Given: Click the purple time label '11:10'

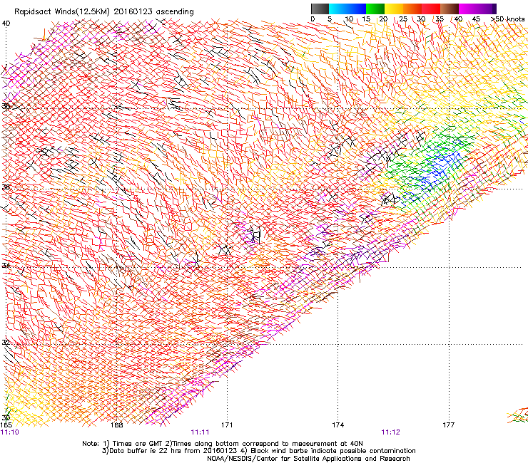Looking at the screenshot, I should 9,432.
